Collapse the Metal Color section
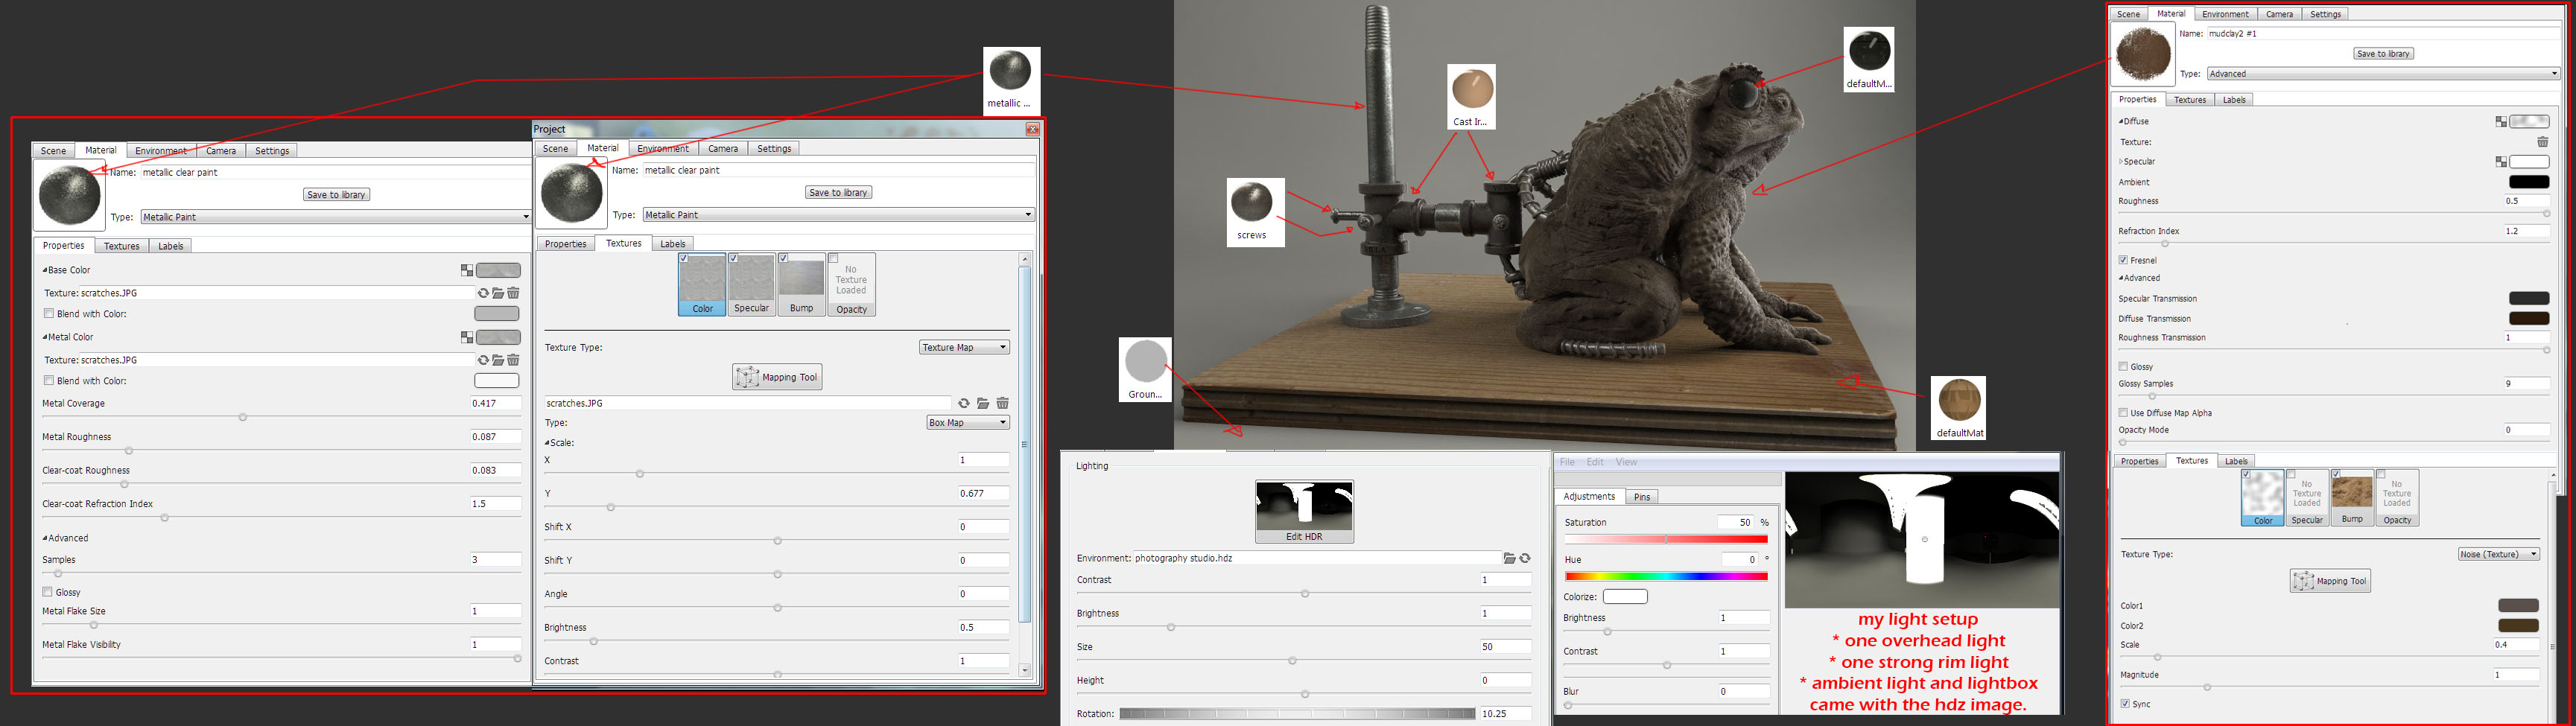This screenshot has height=726, width=2576. tap(45, 337)
